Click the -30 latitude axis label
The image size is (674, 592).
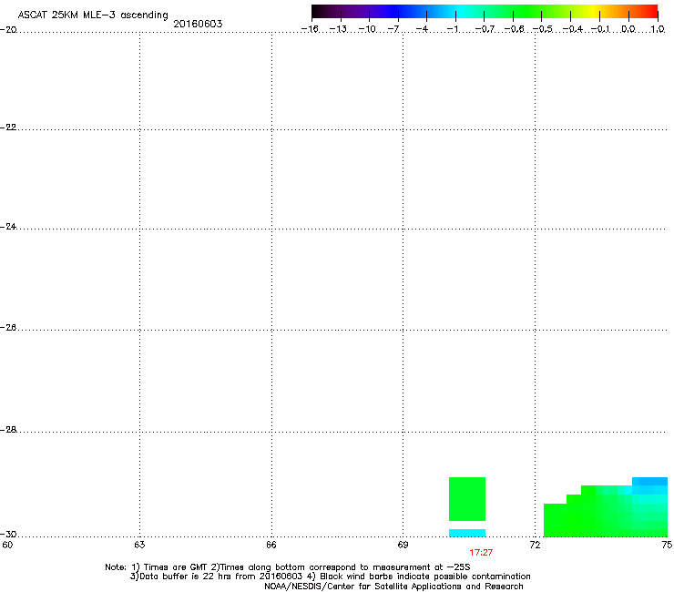8,535
